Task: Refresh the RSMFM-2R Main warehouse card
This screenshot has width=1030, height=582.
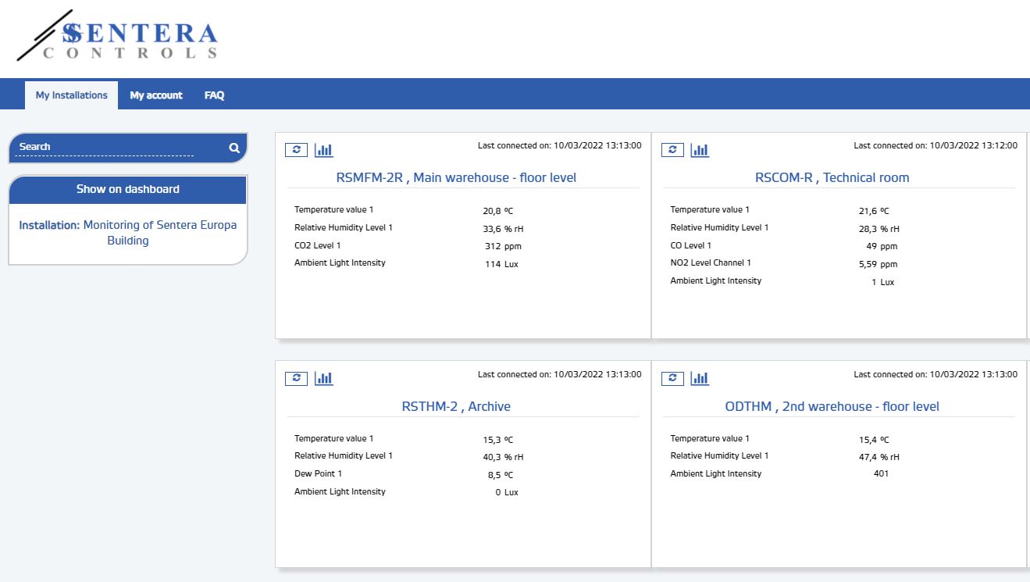Action: pos(296,150)
